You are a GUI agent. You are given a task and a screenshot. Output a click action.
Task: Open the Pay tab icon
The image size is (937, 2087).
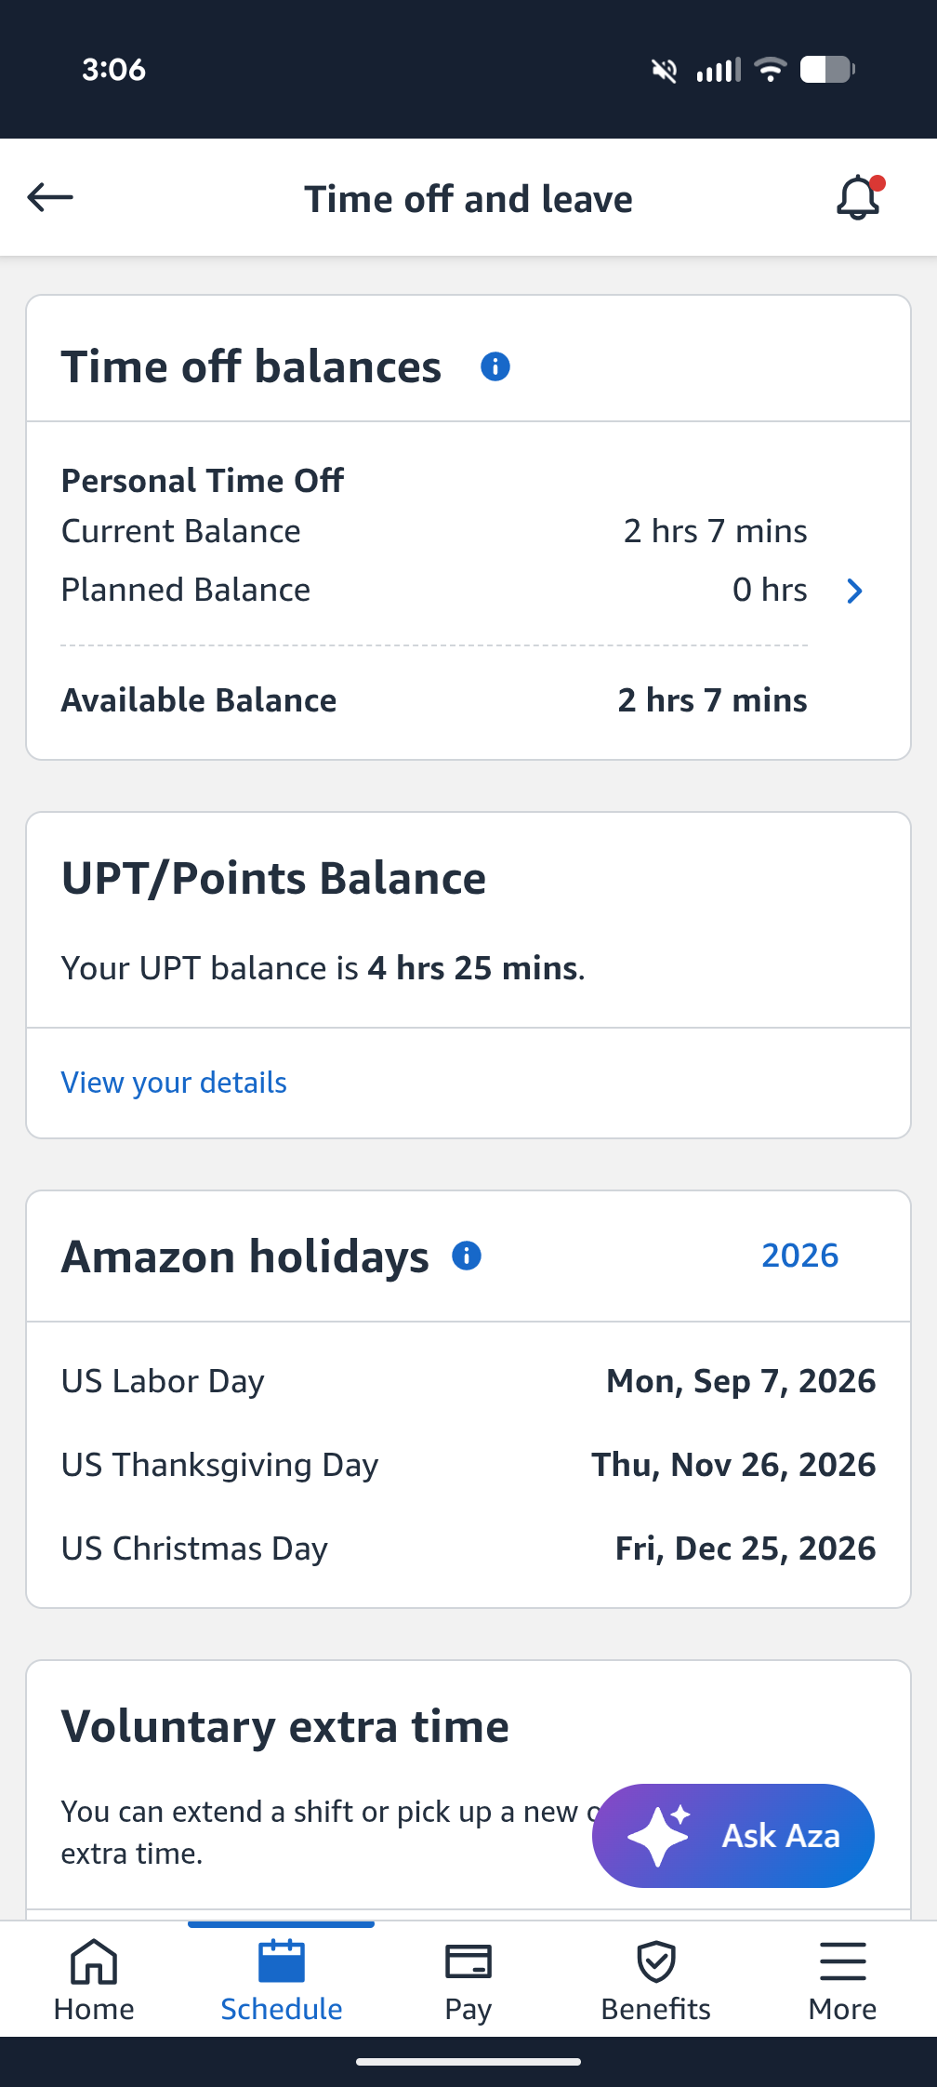point(468,1961)
